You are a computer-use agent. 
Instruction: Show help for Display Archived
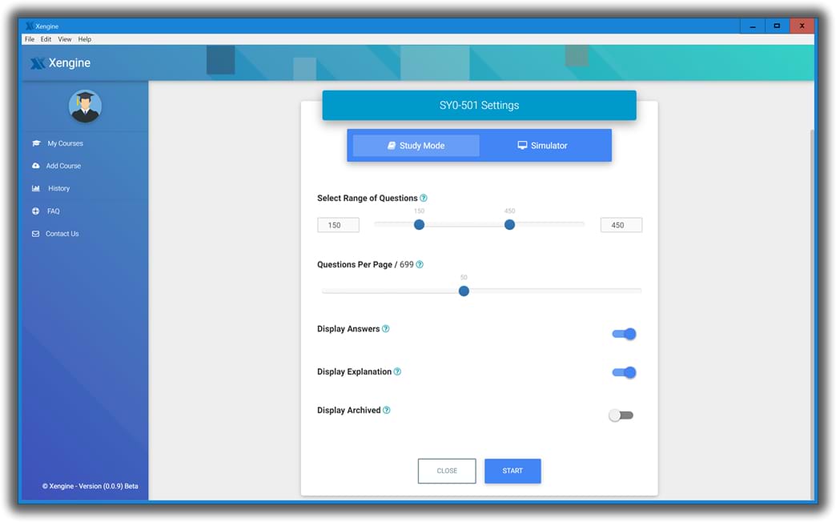(387, 410)
